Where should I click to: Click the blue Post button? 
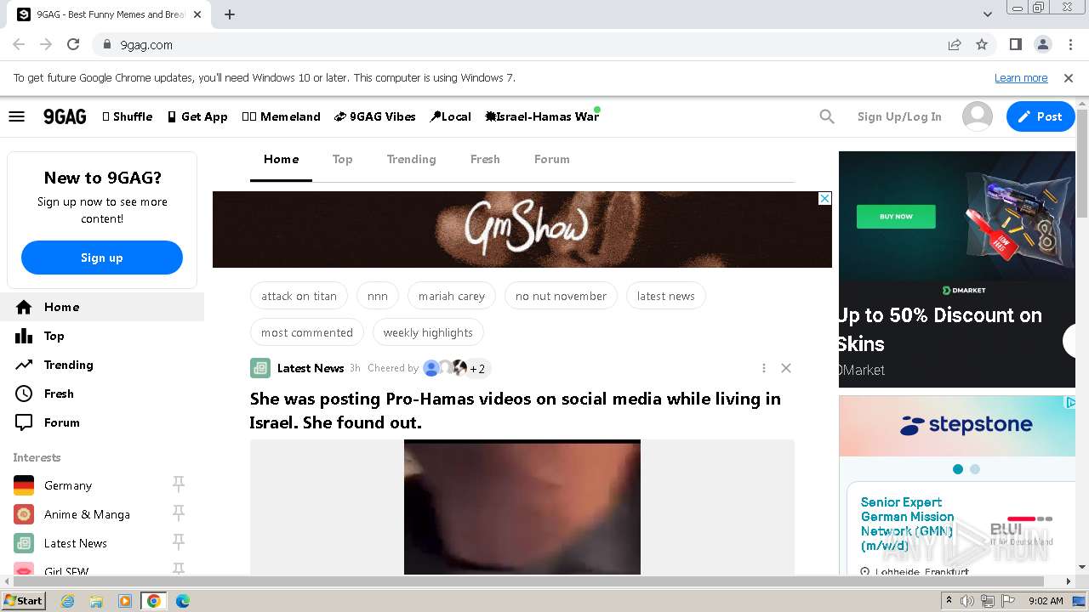click(x=1041, y=116)
